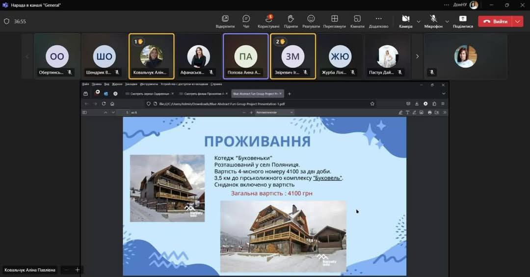Open the Чат panel
Screen dimensions: 530x277
[x=246, y=21]
